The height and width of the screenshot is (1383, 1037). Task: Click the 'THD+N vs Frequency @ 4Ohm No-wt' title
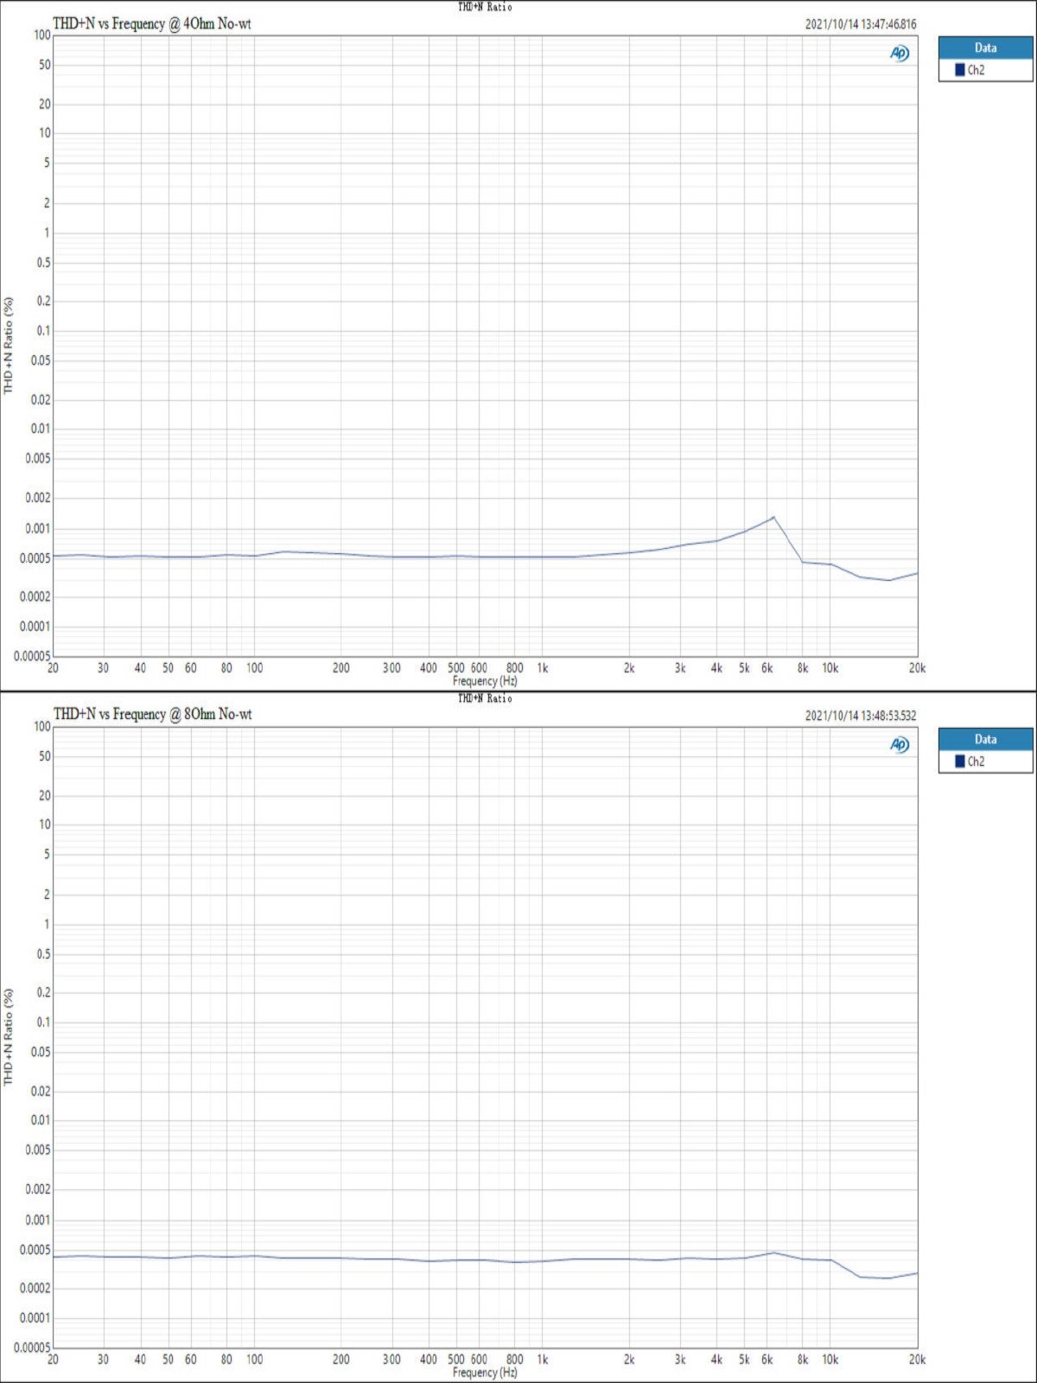[152, 24]
